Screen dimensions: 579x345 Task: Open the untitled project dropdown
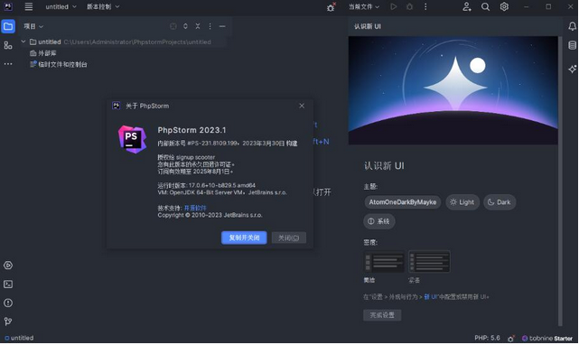[61, 6]
